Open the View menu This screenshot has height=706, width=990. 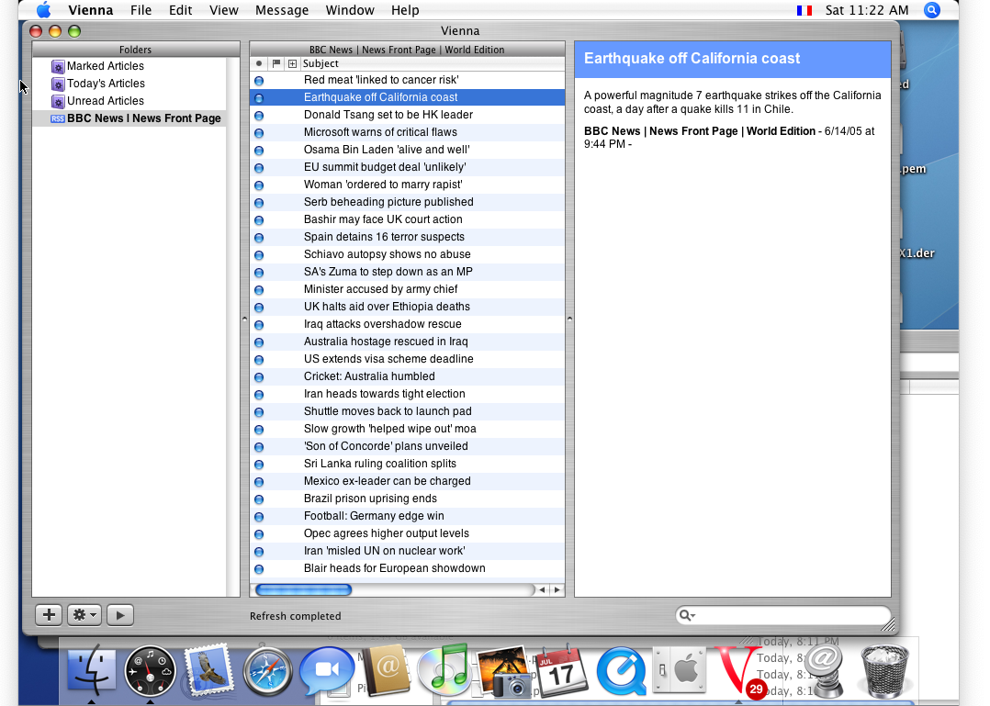coord(224,10)
